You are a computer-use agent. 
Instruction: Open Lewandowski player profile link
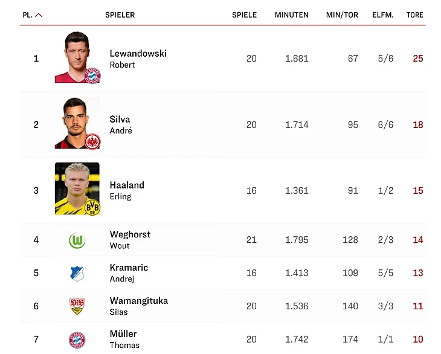tap(138, 54)
